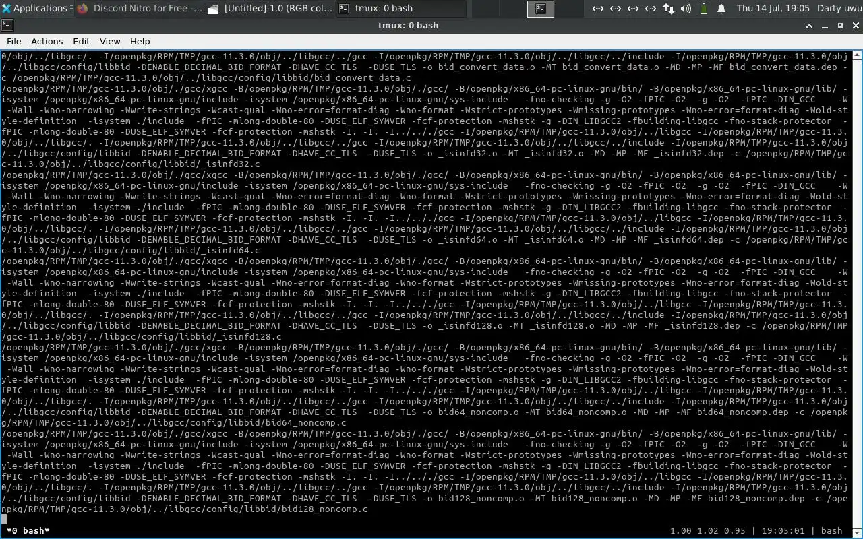Open the File menu
This screenshot has height=539, width=863.
(x=13, y=41)
